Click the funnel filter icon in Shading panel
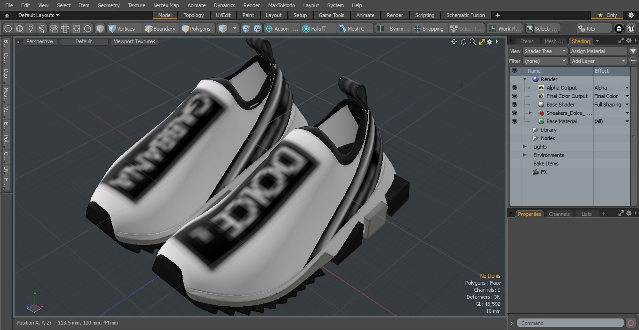 pyautogui.click(x=633, y=51)
